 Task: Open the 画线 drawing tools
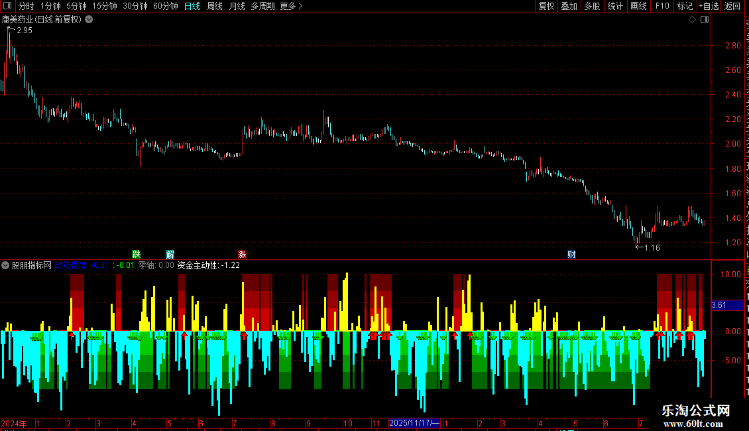pos(639,6)
